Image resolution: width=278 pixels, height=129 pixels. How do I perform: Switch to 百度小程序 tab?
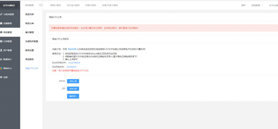[91, 5]
